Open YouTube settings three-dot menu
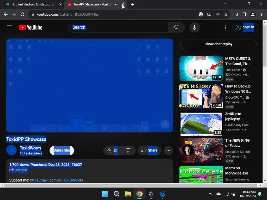Image resolution: width=267 pixels, height=200 pixels. point(225,27)
